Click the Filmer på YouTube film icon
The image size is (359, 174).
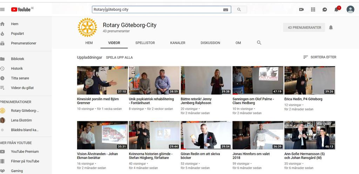click(2, 161)
